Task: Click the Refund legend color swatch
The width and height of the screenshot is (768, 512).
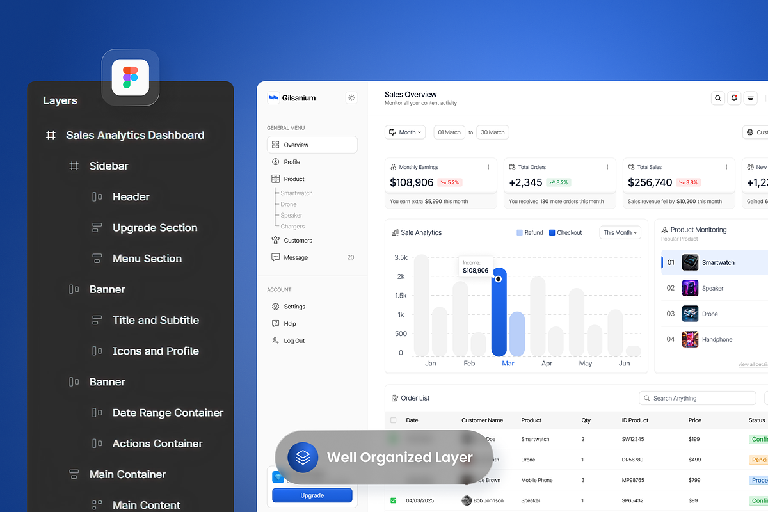Action: point(520,233)
